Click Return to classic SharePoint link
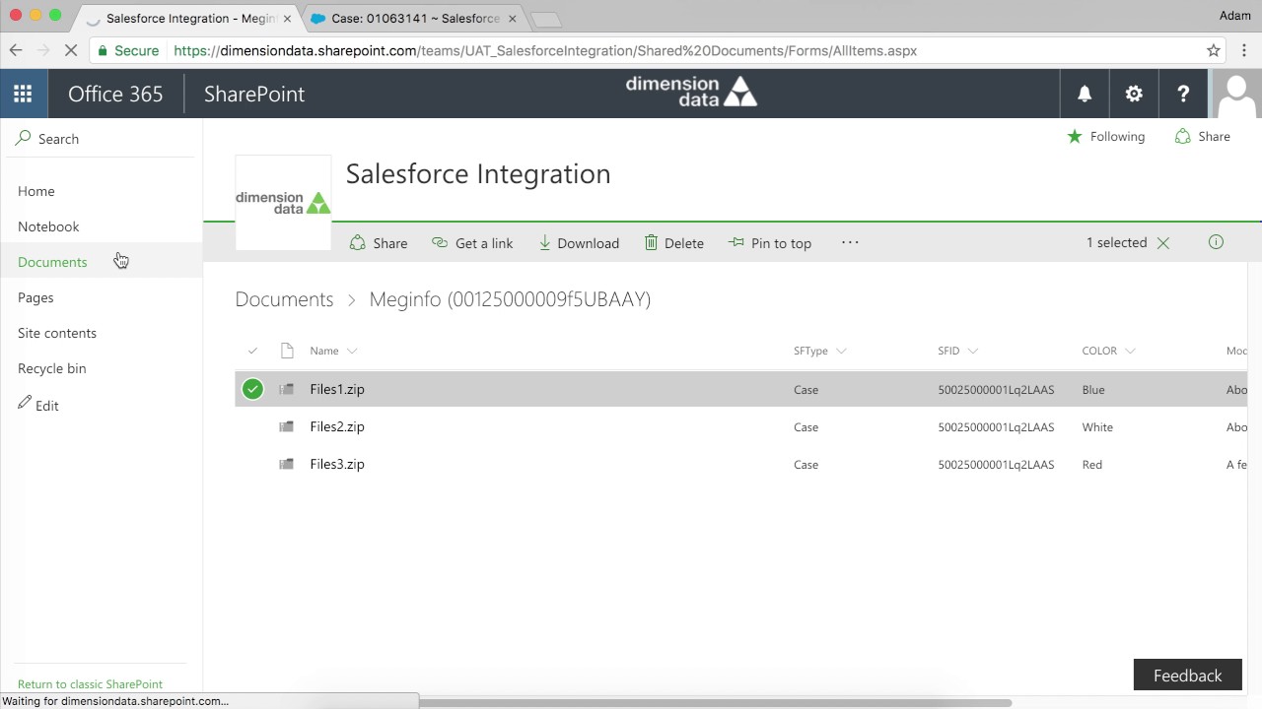This screenshot has height=709, width=1262. tap(90, 684)
